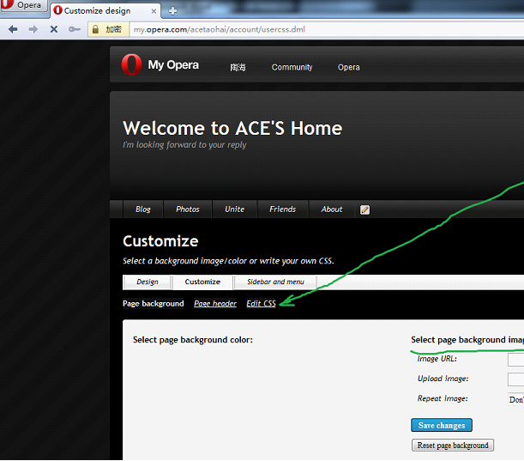The height and width of the screenshot is (461, 524).
Task: Open the Opera menu button
Action: pyautogui.click(x=23, y=5)
